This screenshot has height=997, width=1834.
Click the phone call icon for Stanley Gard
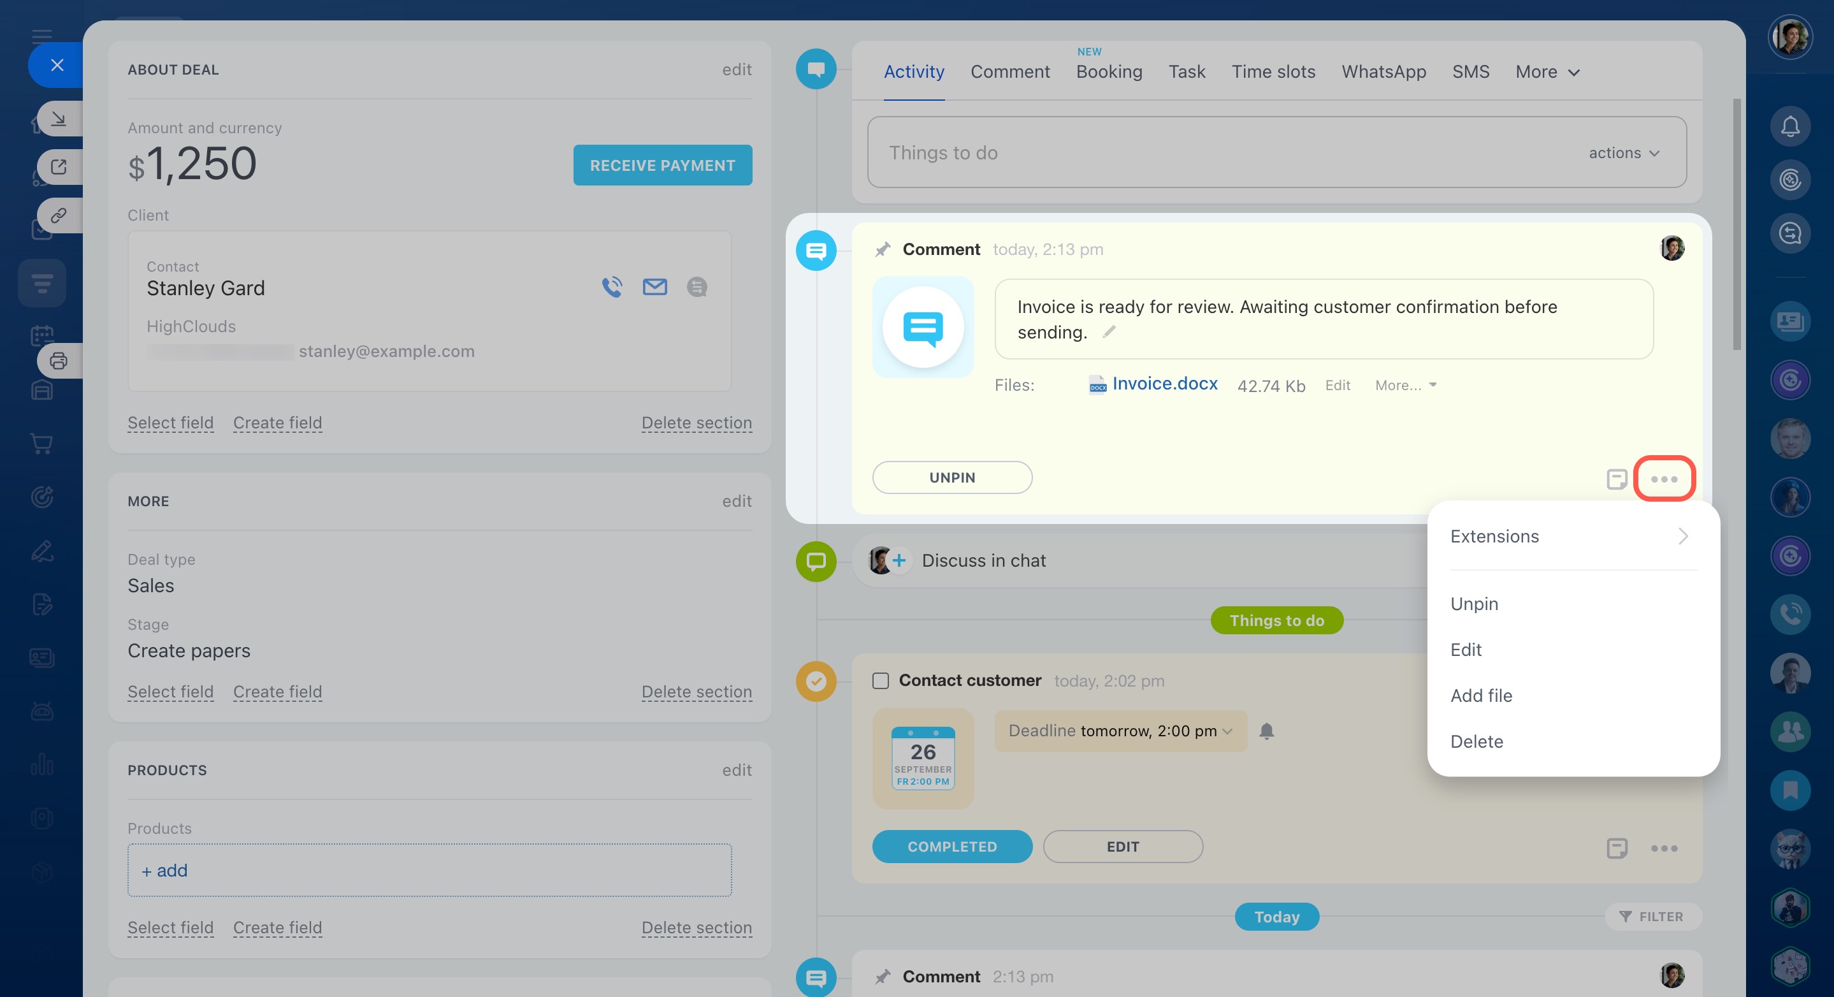[612, 287]
